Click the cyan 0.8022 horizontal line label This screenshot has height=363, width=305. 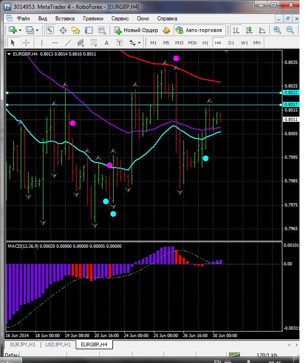tap(290, 93)
